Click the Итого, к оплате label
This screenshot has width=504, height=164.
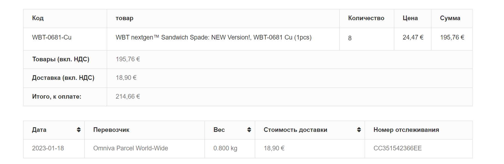pos(57,96)
